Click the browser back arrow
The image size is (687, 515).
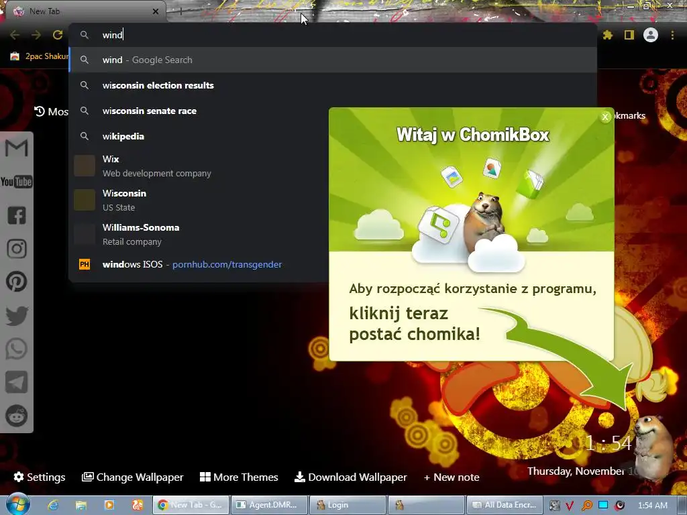[x=15, y=35]
